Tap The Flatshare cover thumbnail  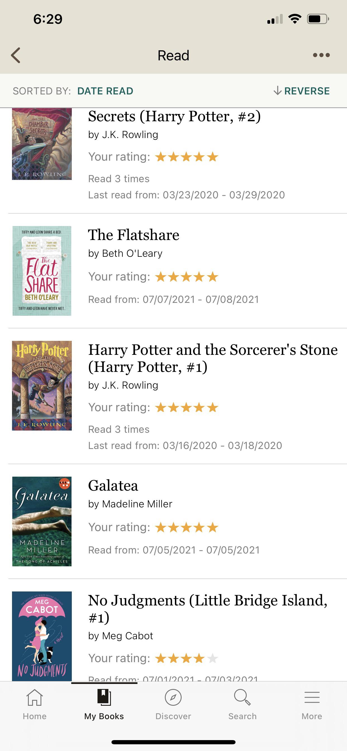coord(42,270)
